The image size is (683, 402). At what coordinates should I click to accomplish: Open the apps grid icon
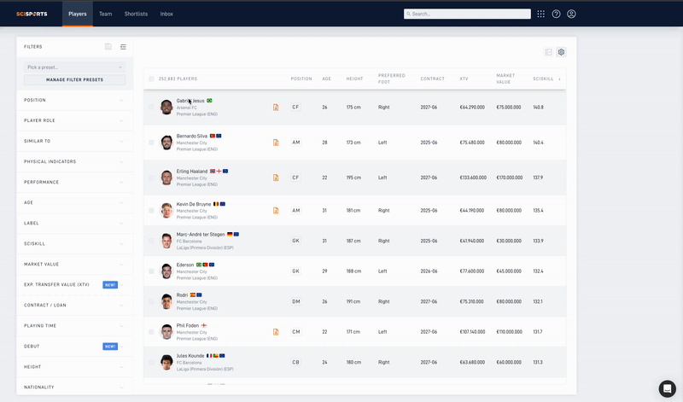pyautogui.click(x=541, y=14)
